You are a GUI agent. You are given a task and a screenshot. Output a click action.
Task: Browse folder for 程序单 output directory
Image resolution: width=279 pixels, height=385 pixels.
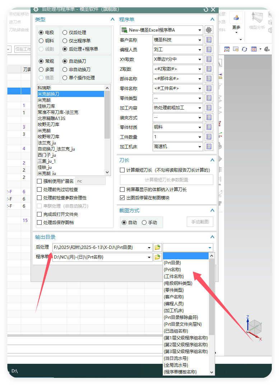(x=157, y=257)
